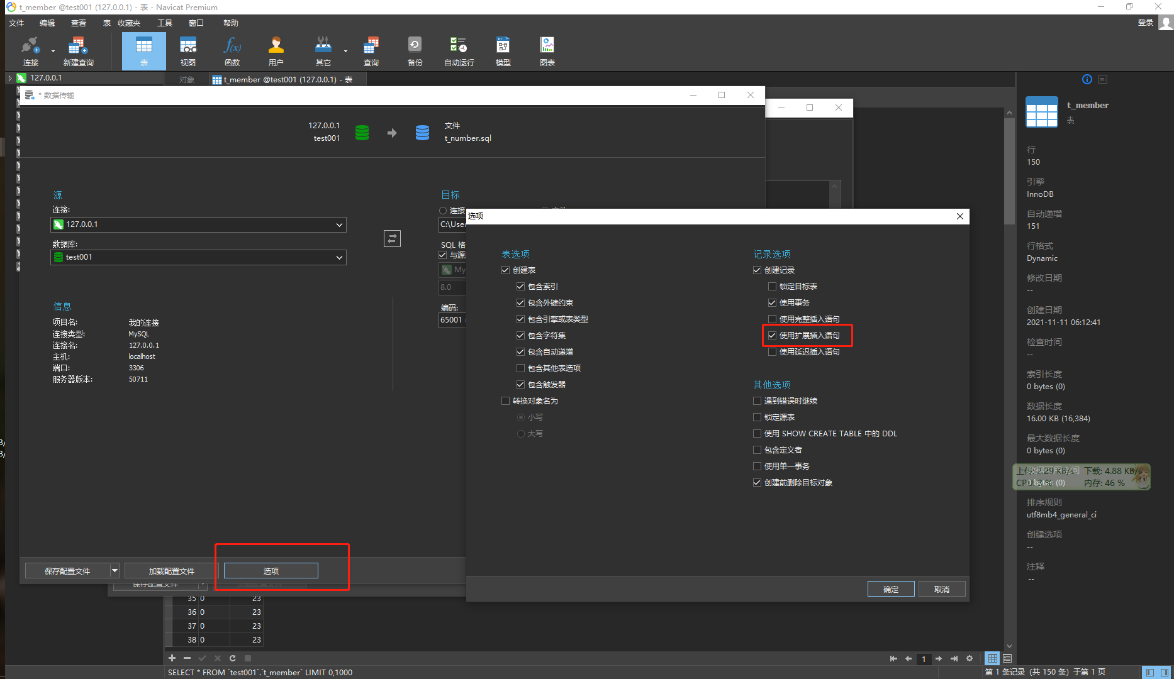Delete record with minus icon
The height and width of the screenshot is (679, 1174).
pyautogui.click(x=187, y=658)
